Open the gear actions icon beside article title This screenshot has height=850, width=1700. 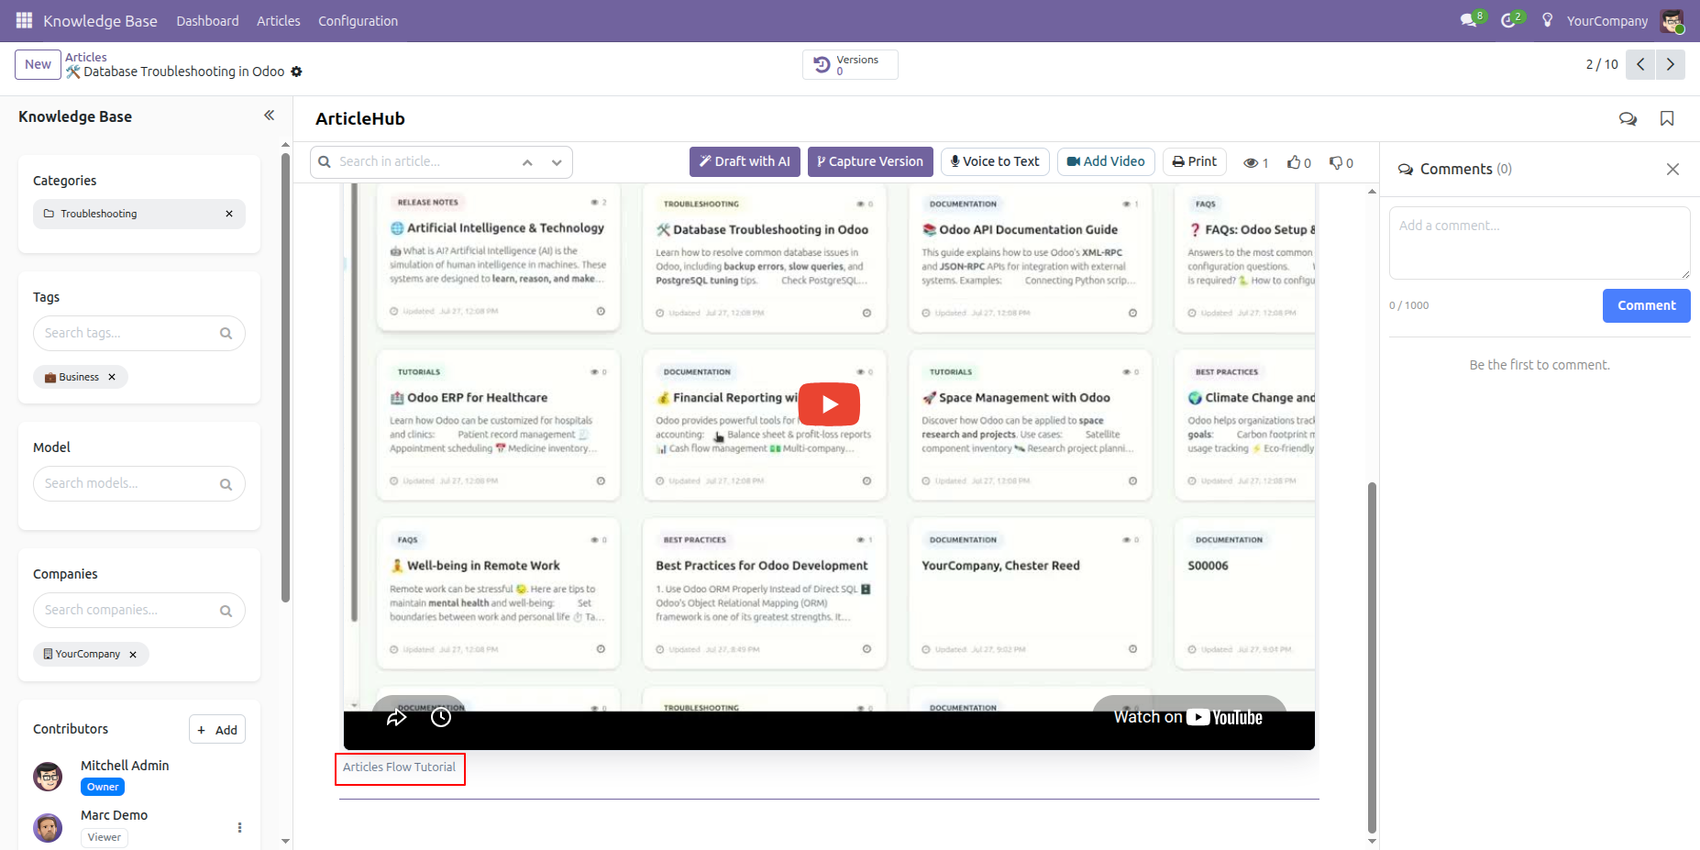[x=296, y=72]
